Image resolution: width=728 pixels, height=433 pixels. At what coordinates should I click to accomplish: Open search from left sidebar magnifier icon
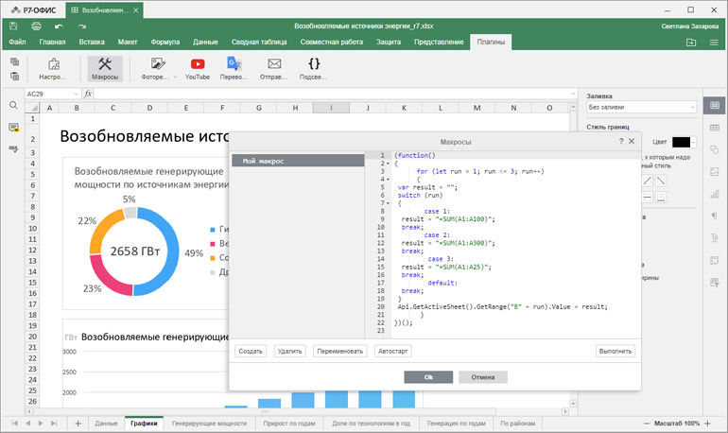click(14, 106)
